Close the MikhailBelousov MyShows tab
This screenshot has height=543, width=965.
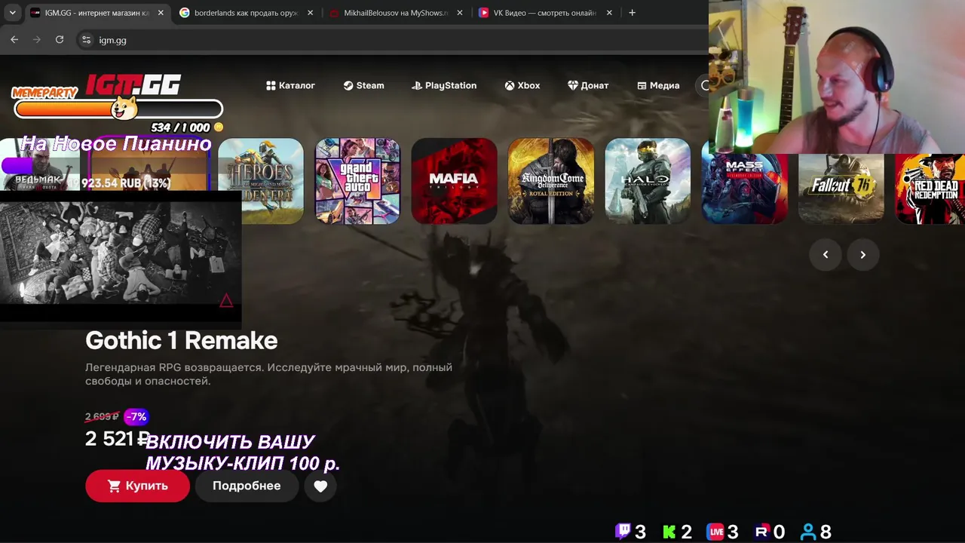(x=460, y=13)
